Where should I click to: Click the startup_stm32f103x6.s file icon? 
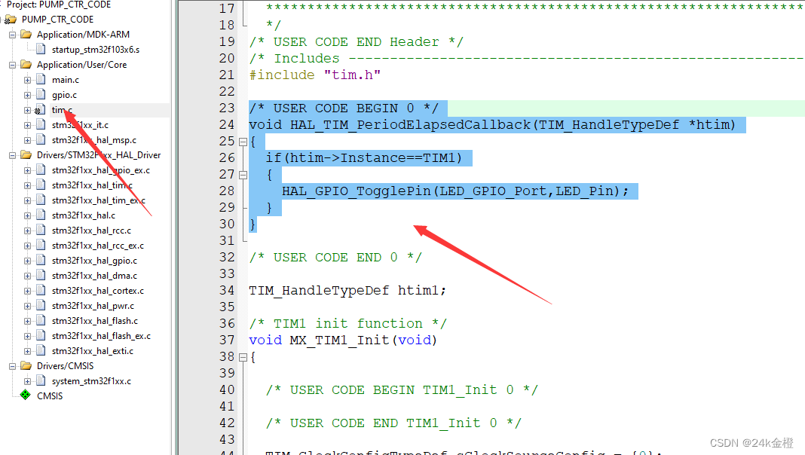[x=41, y=49]
